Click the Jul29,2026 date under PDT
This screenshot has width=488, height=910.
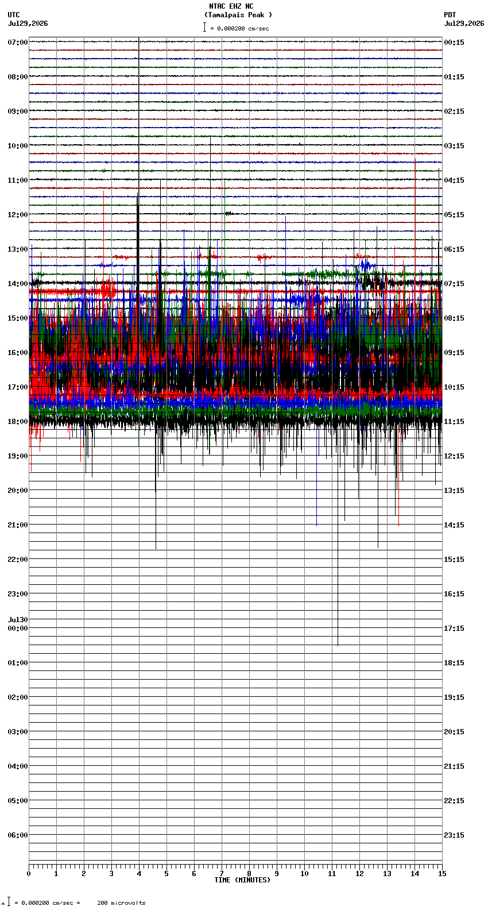(x=464, y=24)
